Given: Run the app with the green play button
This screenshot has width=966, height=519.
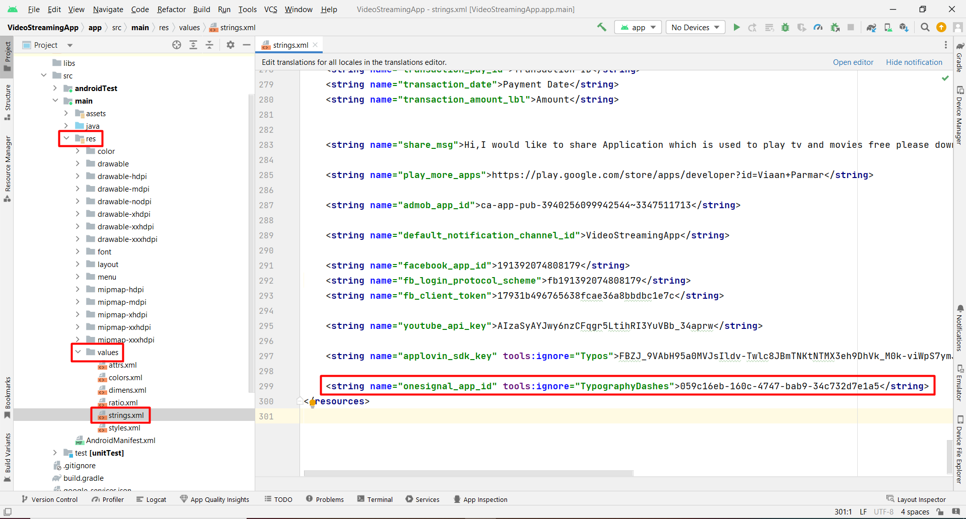Looking at the screenshot, I should click(x=736, y=27).
